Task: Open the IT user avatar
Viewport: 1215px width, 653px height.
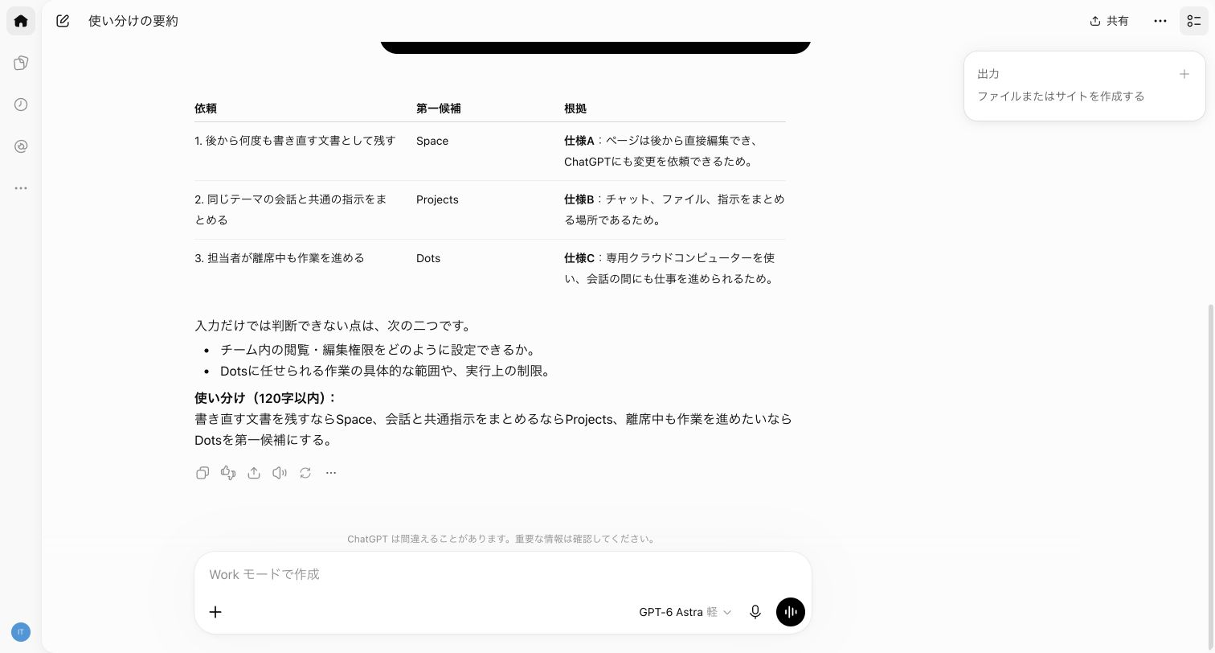Action: pyautogui.click(x=21, y=632)
